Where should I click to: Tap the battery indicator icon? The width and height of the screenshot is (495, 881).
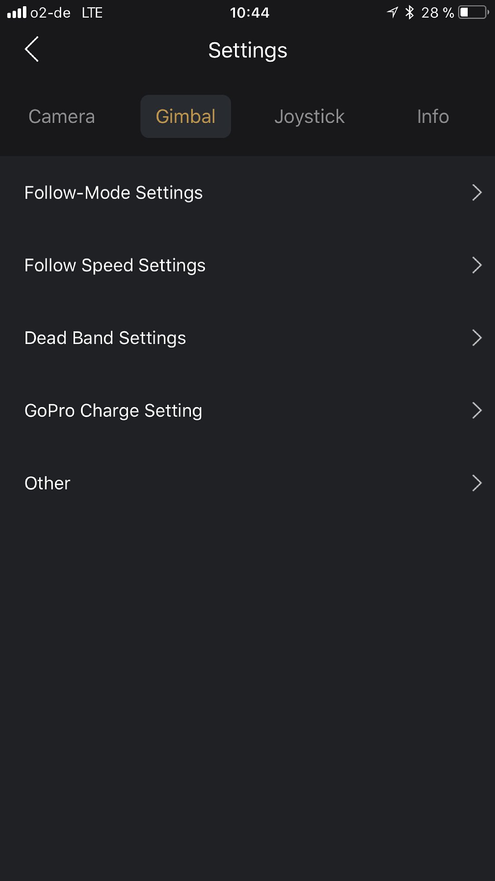pyautogui.click(x=473, y=12)
